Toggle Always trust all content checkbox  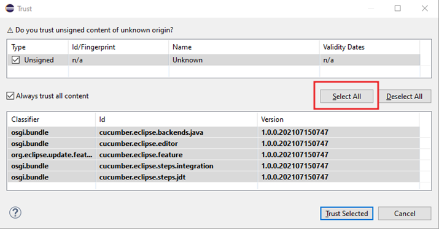(10, 96)
